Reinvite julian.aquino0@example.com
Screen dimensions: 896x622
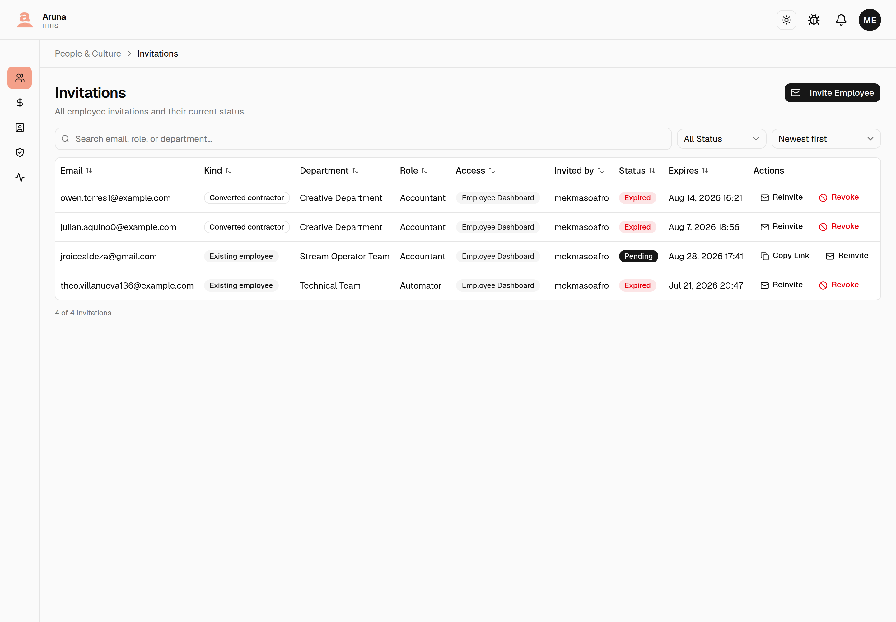[782, 226]
